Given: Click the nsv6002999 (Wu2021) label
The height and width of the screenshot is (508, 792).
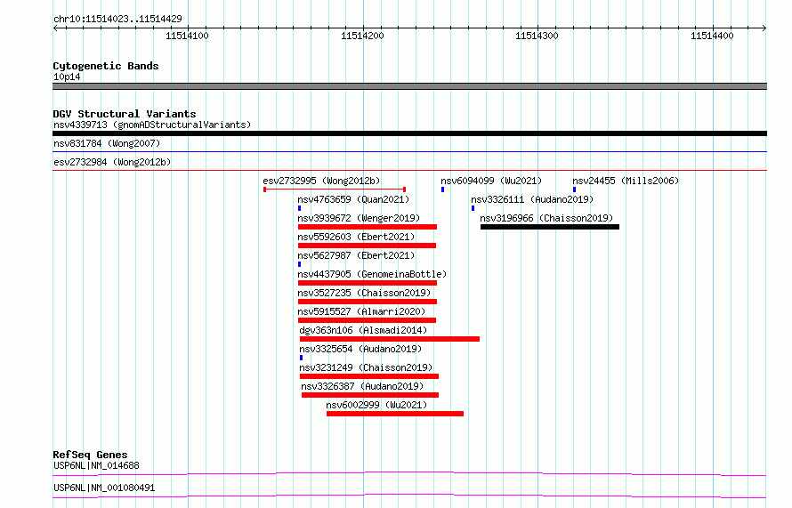Looking at the screenshot, I should click(376, 405).
